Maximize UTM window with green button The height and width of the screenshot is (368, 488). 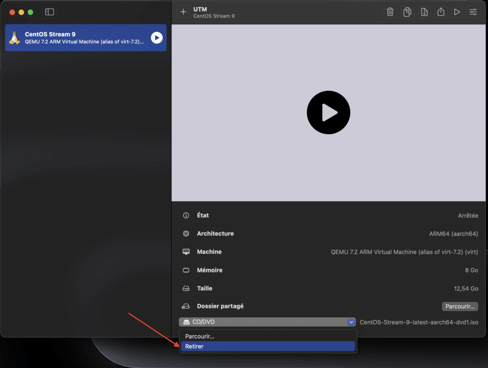30,12
